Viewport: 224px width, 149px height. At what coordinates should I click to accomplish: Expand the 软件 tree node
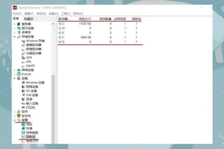15,112
